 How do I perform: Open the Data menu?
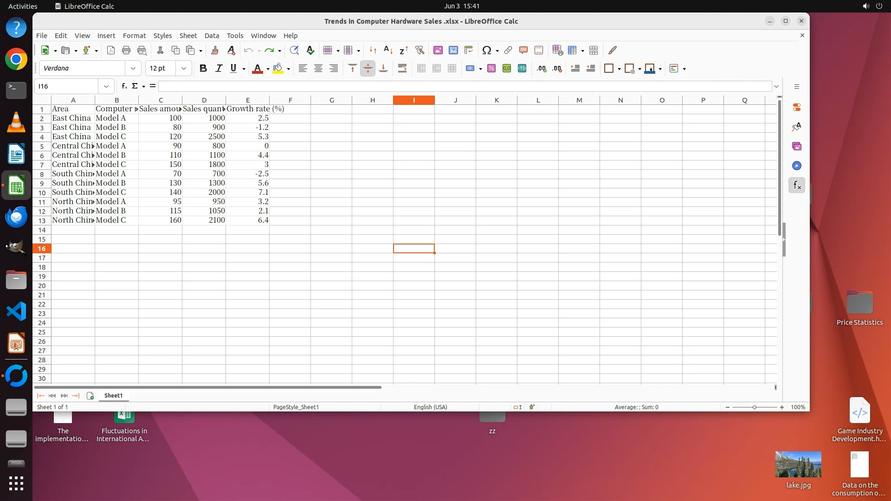click(x=212, y=36)
